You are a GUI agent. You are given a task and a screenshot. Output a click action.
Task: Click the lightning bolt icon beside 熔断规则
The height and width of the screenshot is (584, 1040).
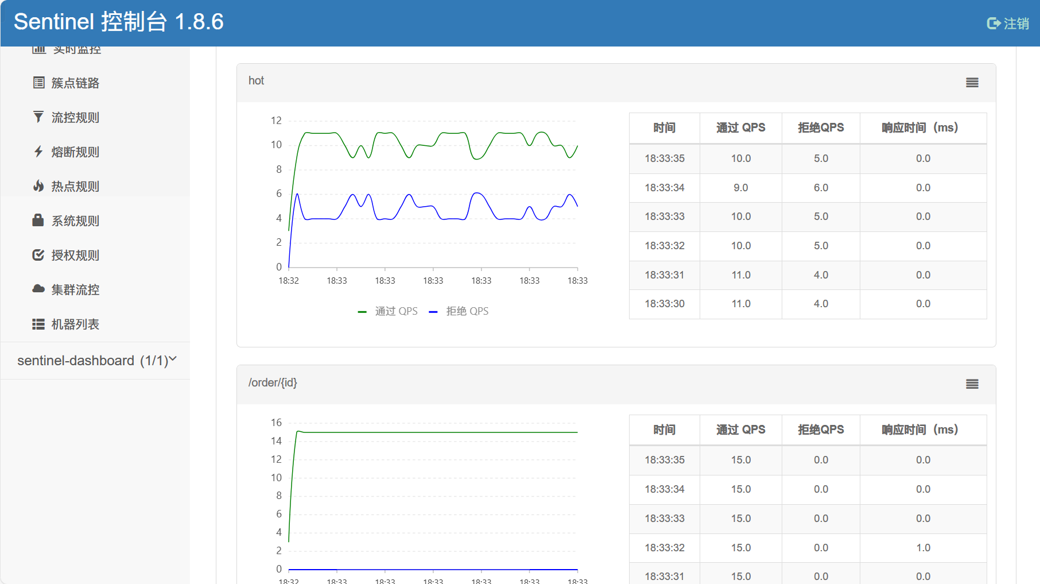point(38,152)
